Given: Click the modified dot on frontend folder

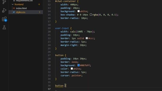Looking at the screenshot, I should tap(39, 5).
